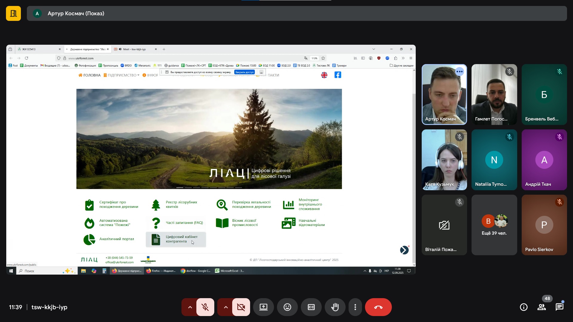Viewport: 573px width, 322px height.
Task: Raise your hand in the meeting
Action: (335, 307)
